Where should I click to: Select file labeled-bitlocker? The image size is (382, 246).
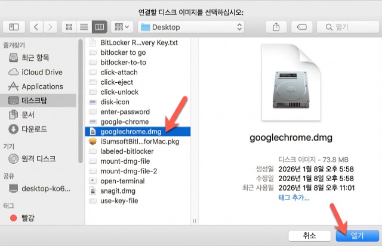(x=138, y=151)
